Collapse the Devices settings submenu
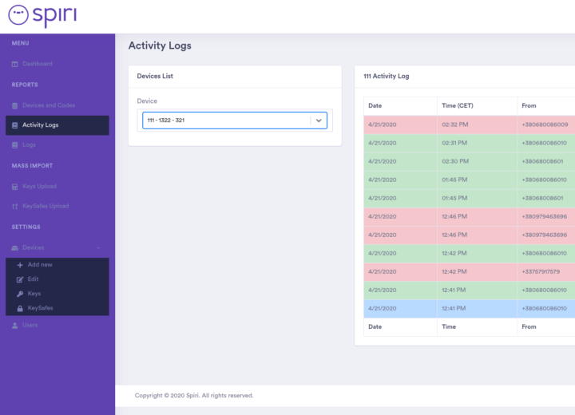This screenshot has width=575, height=415. (x=97, y=248)
